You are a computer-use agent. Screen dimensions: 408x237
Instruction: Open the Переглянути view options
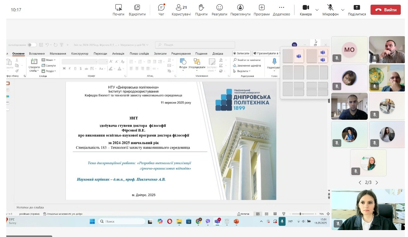pos(240,10)
